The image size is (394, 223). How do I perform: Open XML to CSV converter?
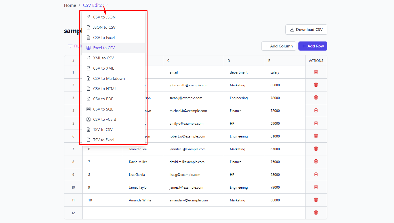(x=103, y=58)
